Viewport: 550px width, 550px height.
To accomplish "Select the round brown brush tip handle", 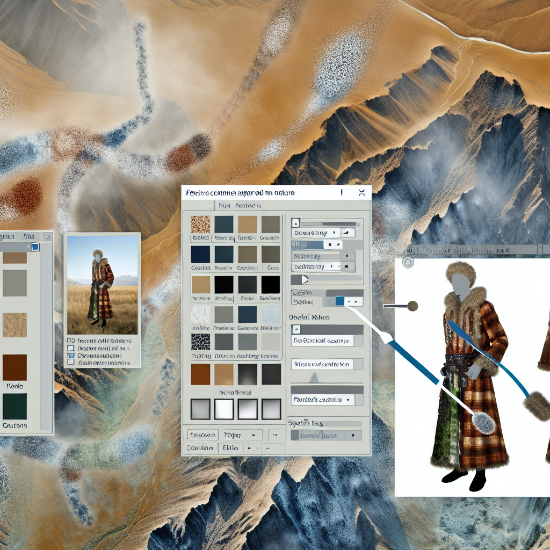I will tap(412, 306).
